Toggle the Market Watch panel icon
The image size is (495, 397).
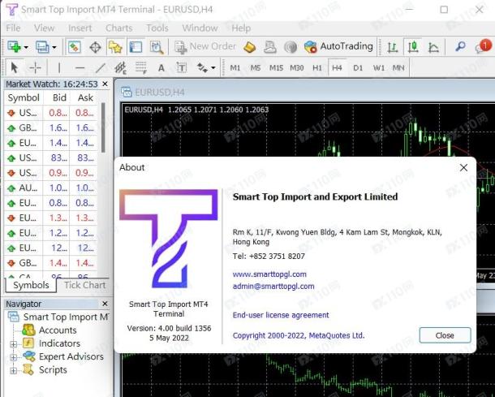click(75, 47)
